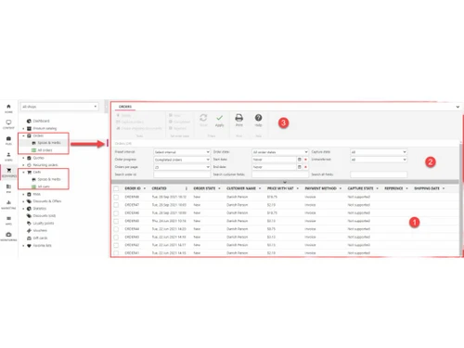Viewport: 464px width, 348px height.
Task: Check the ORDER48 row checkbox
Action: 116,197
